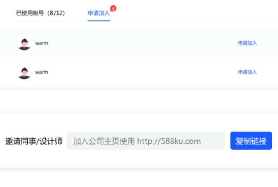278x187 pixels.
Task: Click the invite link field with 588ku.com
Action: [146, 141]
